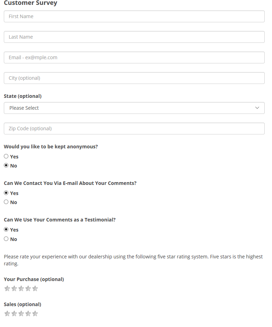Give Your Purchase five stars
Screen dimensions: 272x327
click(35, 288)
